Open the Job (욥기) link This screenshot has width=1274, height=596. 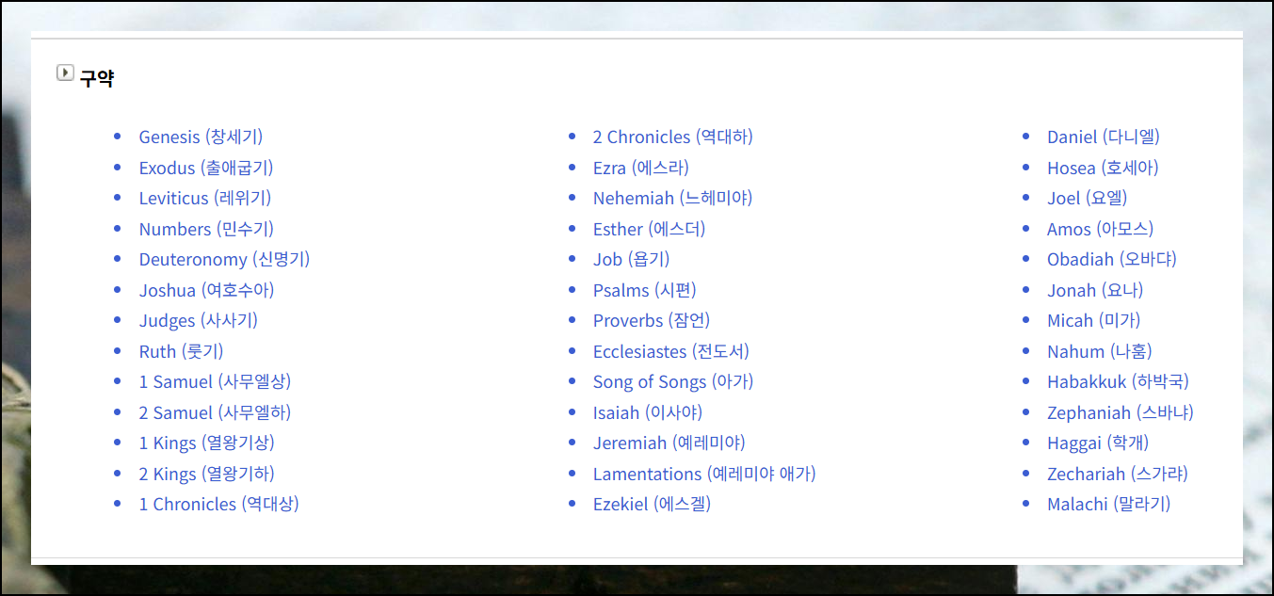(x=631, y=259)
